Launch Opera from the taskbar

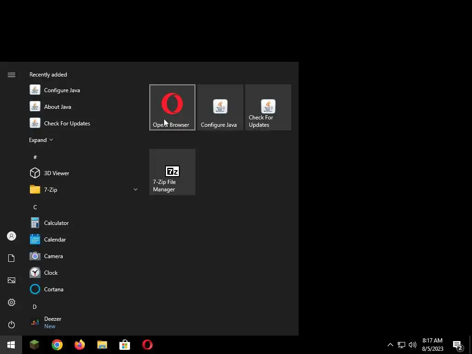click(147, 345)
